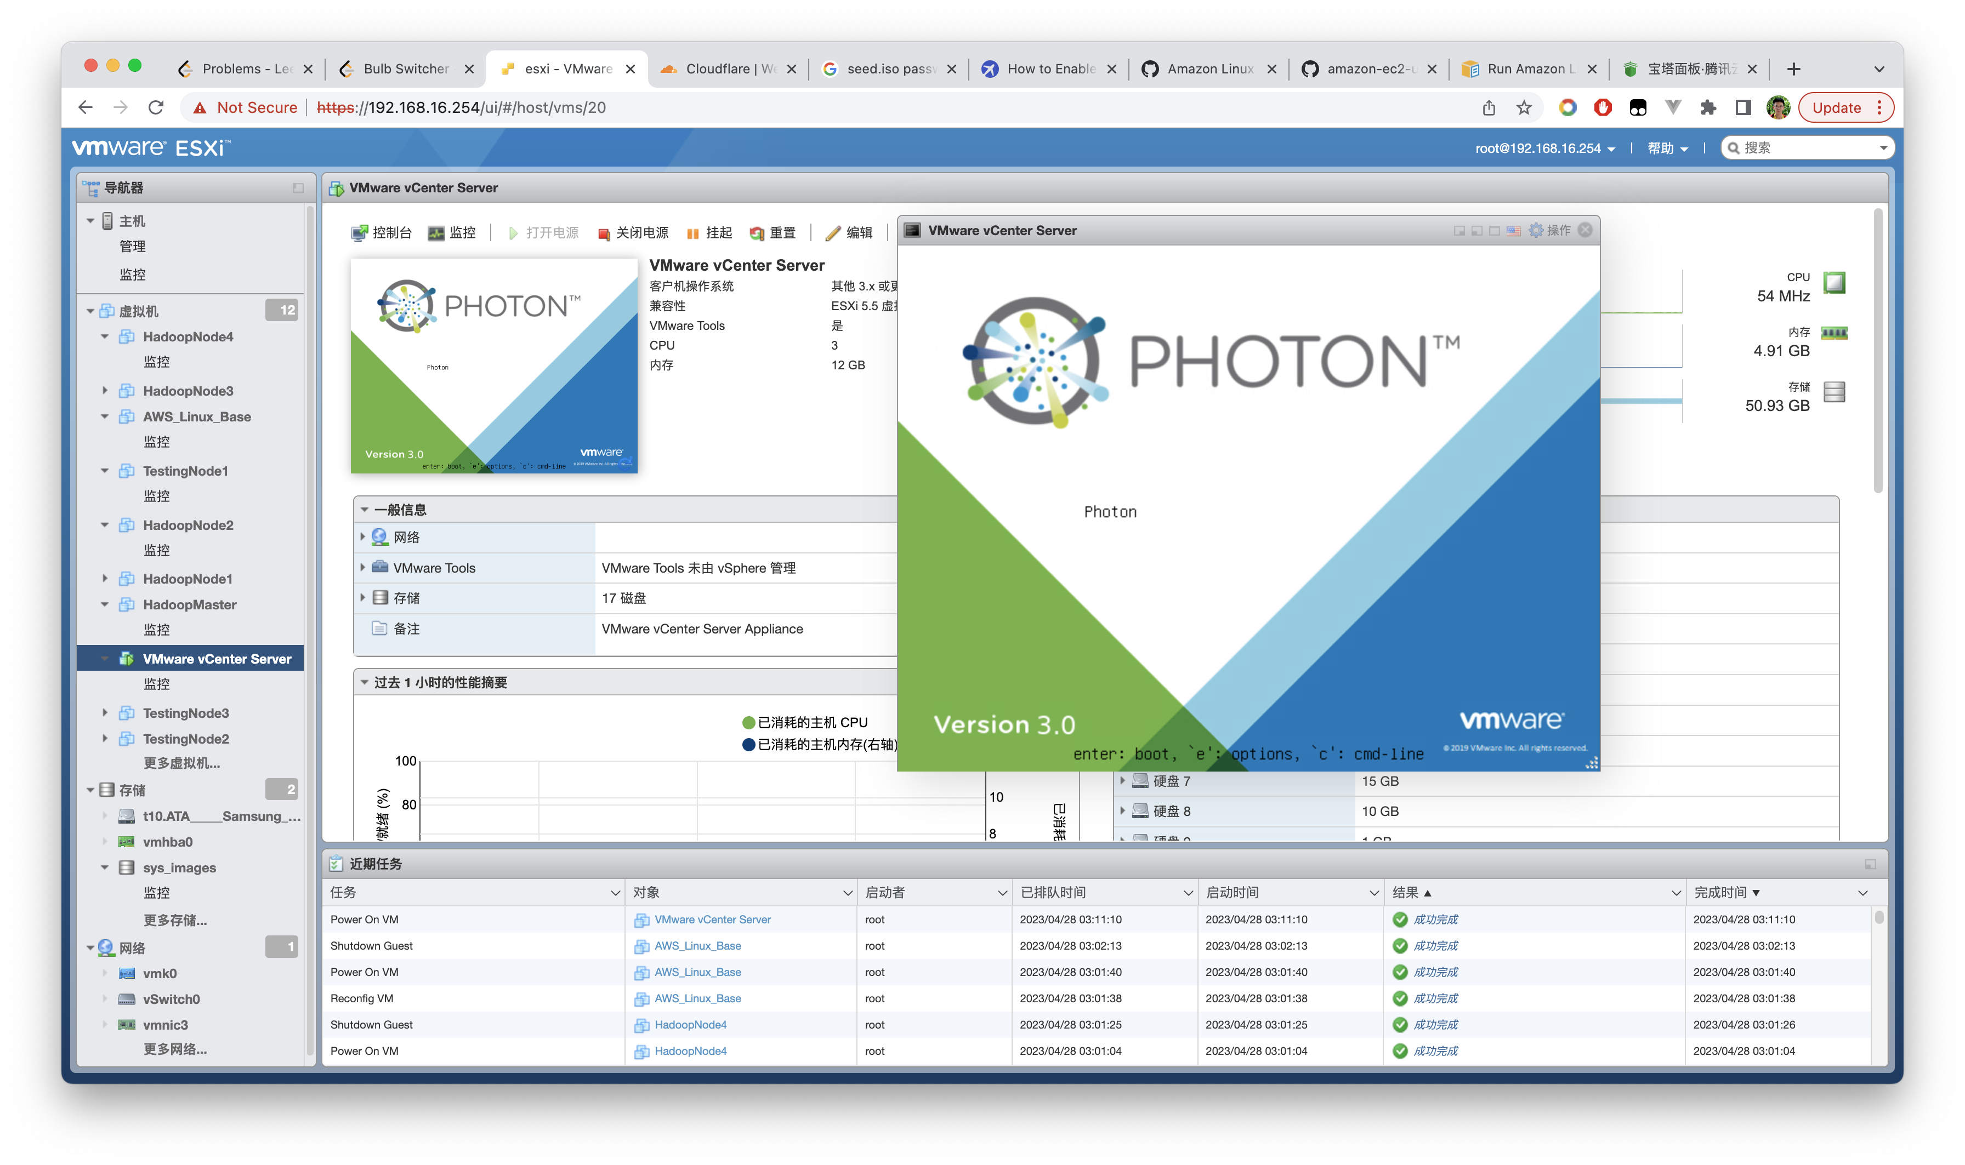Open the 帮助 help menu

1667,149
